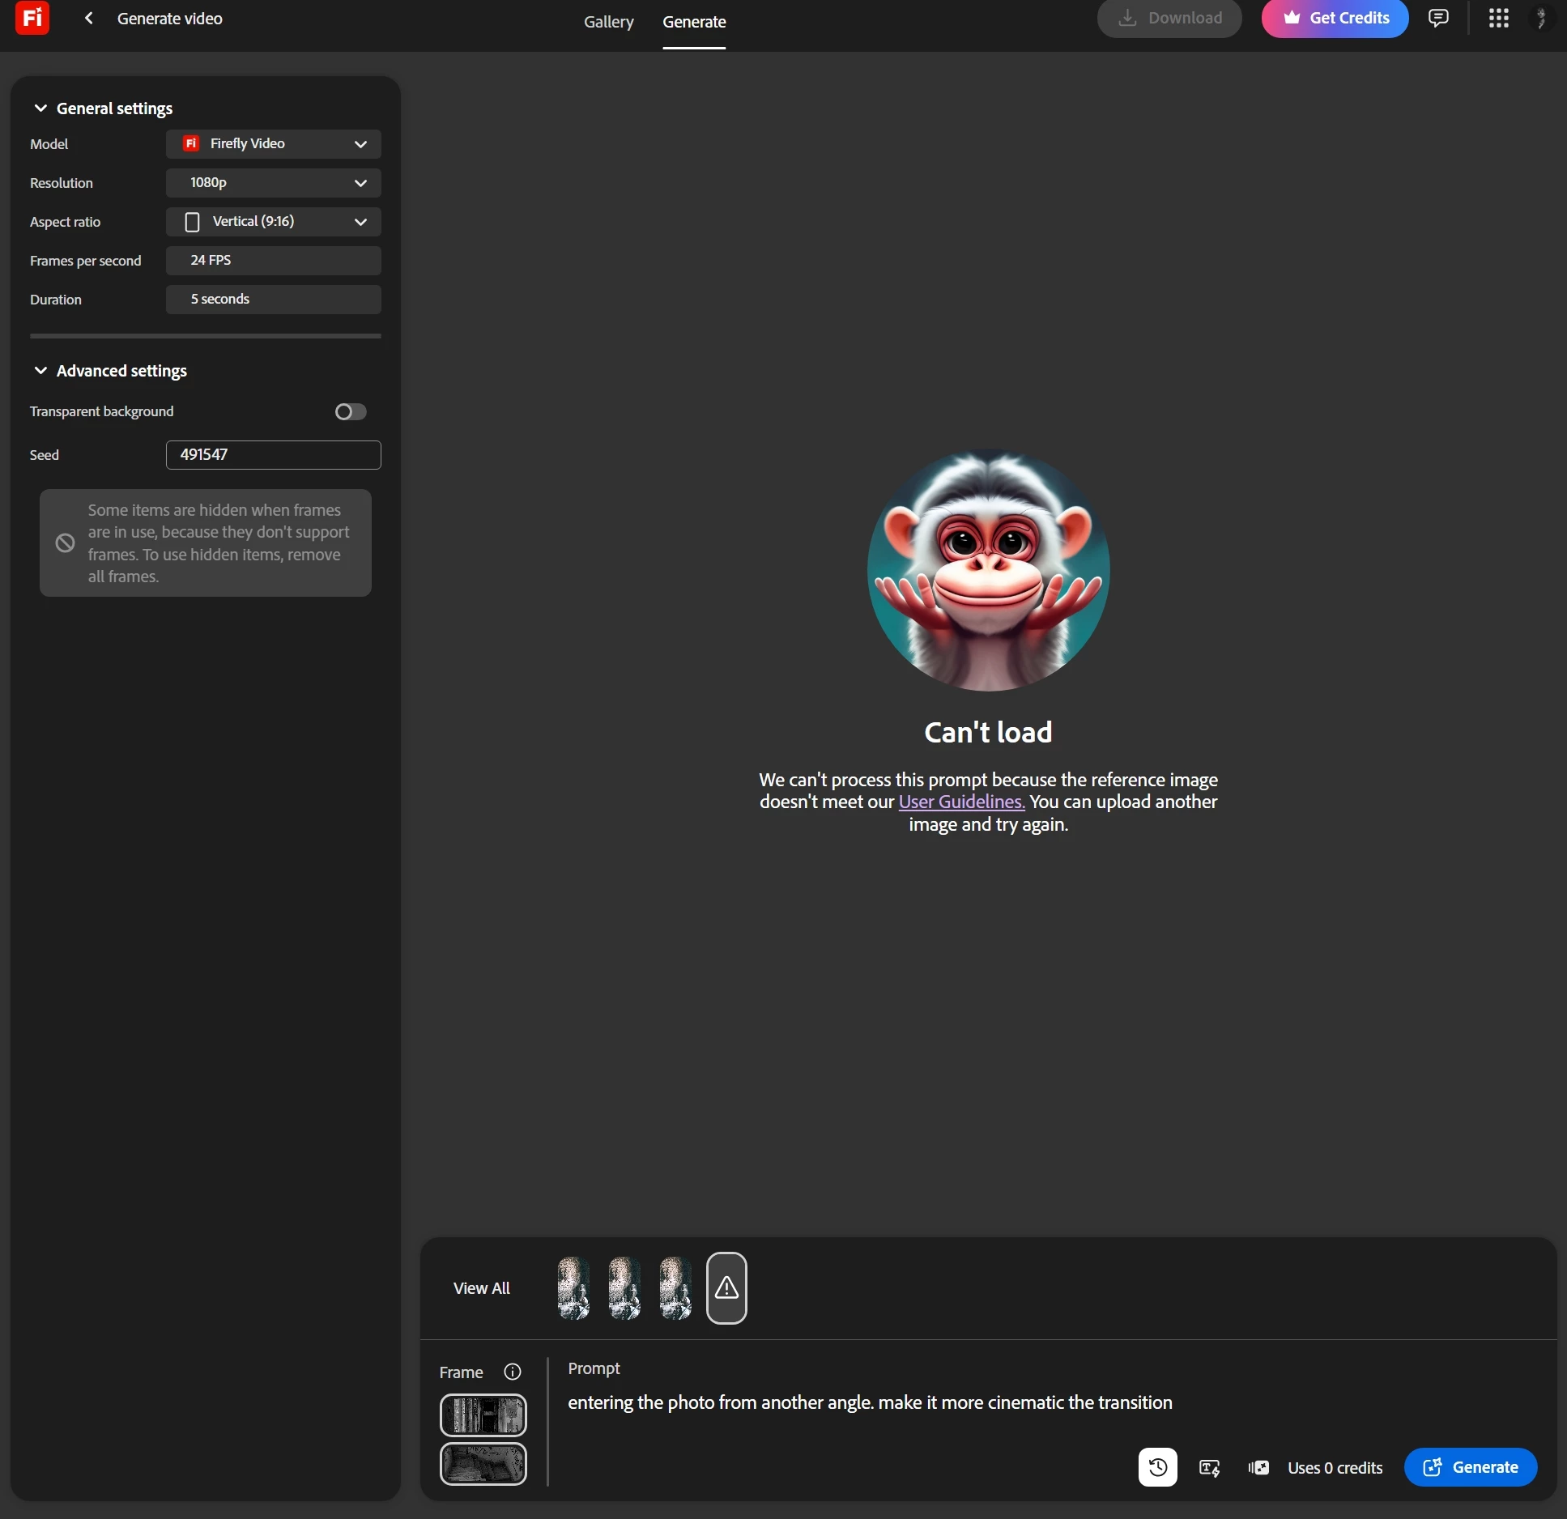Open the prompt history clock icon
This screenshot has width=1567, height=1519.
[x=1157, y=1467]
